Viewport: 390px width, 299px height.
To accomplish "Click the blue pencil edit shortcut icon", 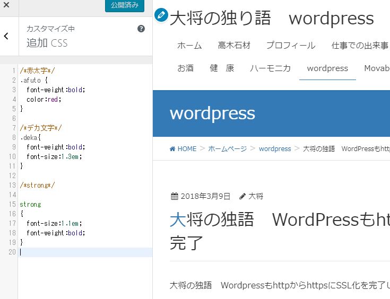I will tap(161, 15).
